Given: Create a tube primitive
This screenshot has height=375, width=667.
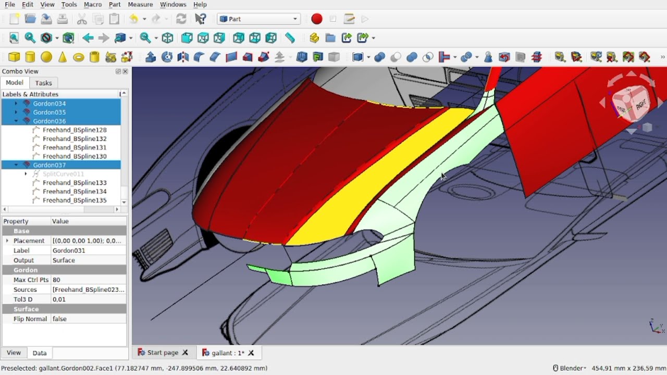Looking at the screenshot, I should (95, 57).
